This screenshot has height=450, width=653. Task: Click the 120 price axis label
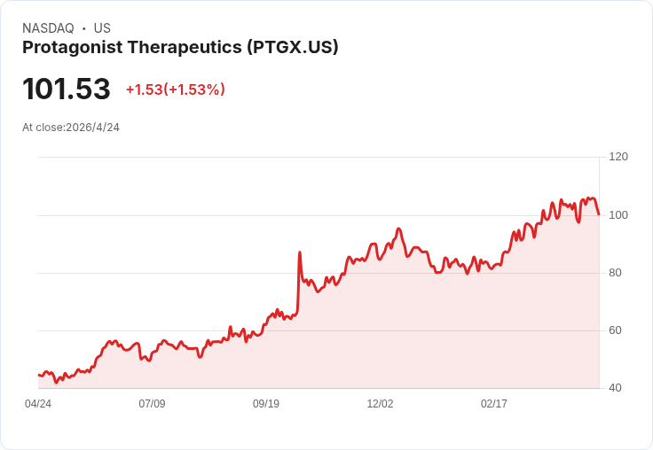[618, 157]
